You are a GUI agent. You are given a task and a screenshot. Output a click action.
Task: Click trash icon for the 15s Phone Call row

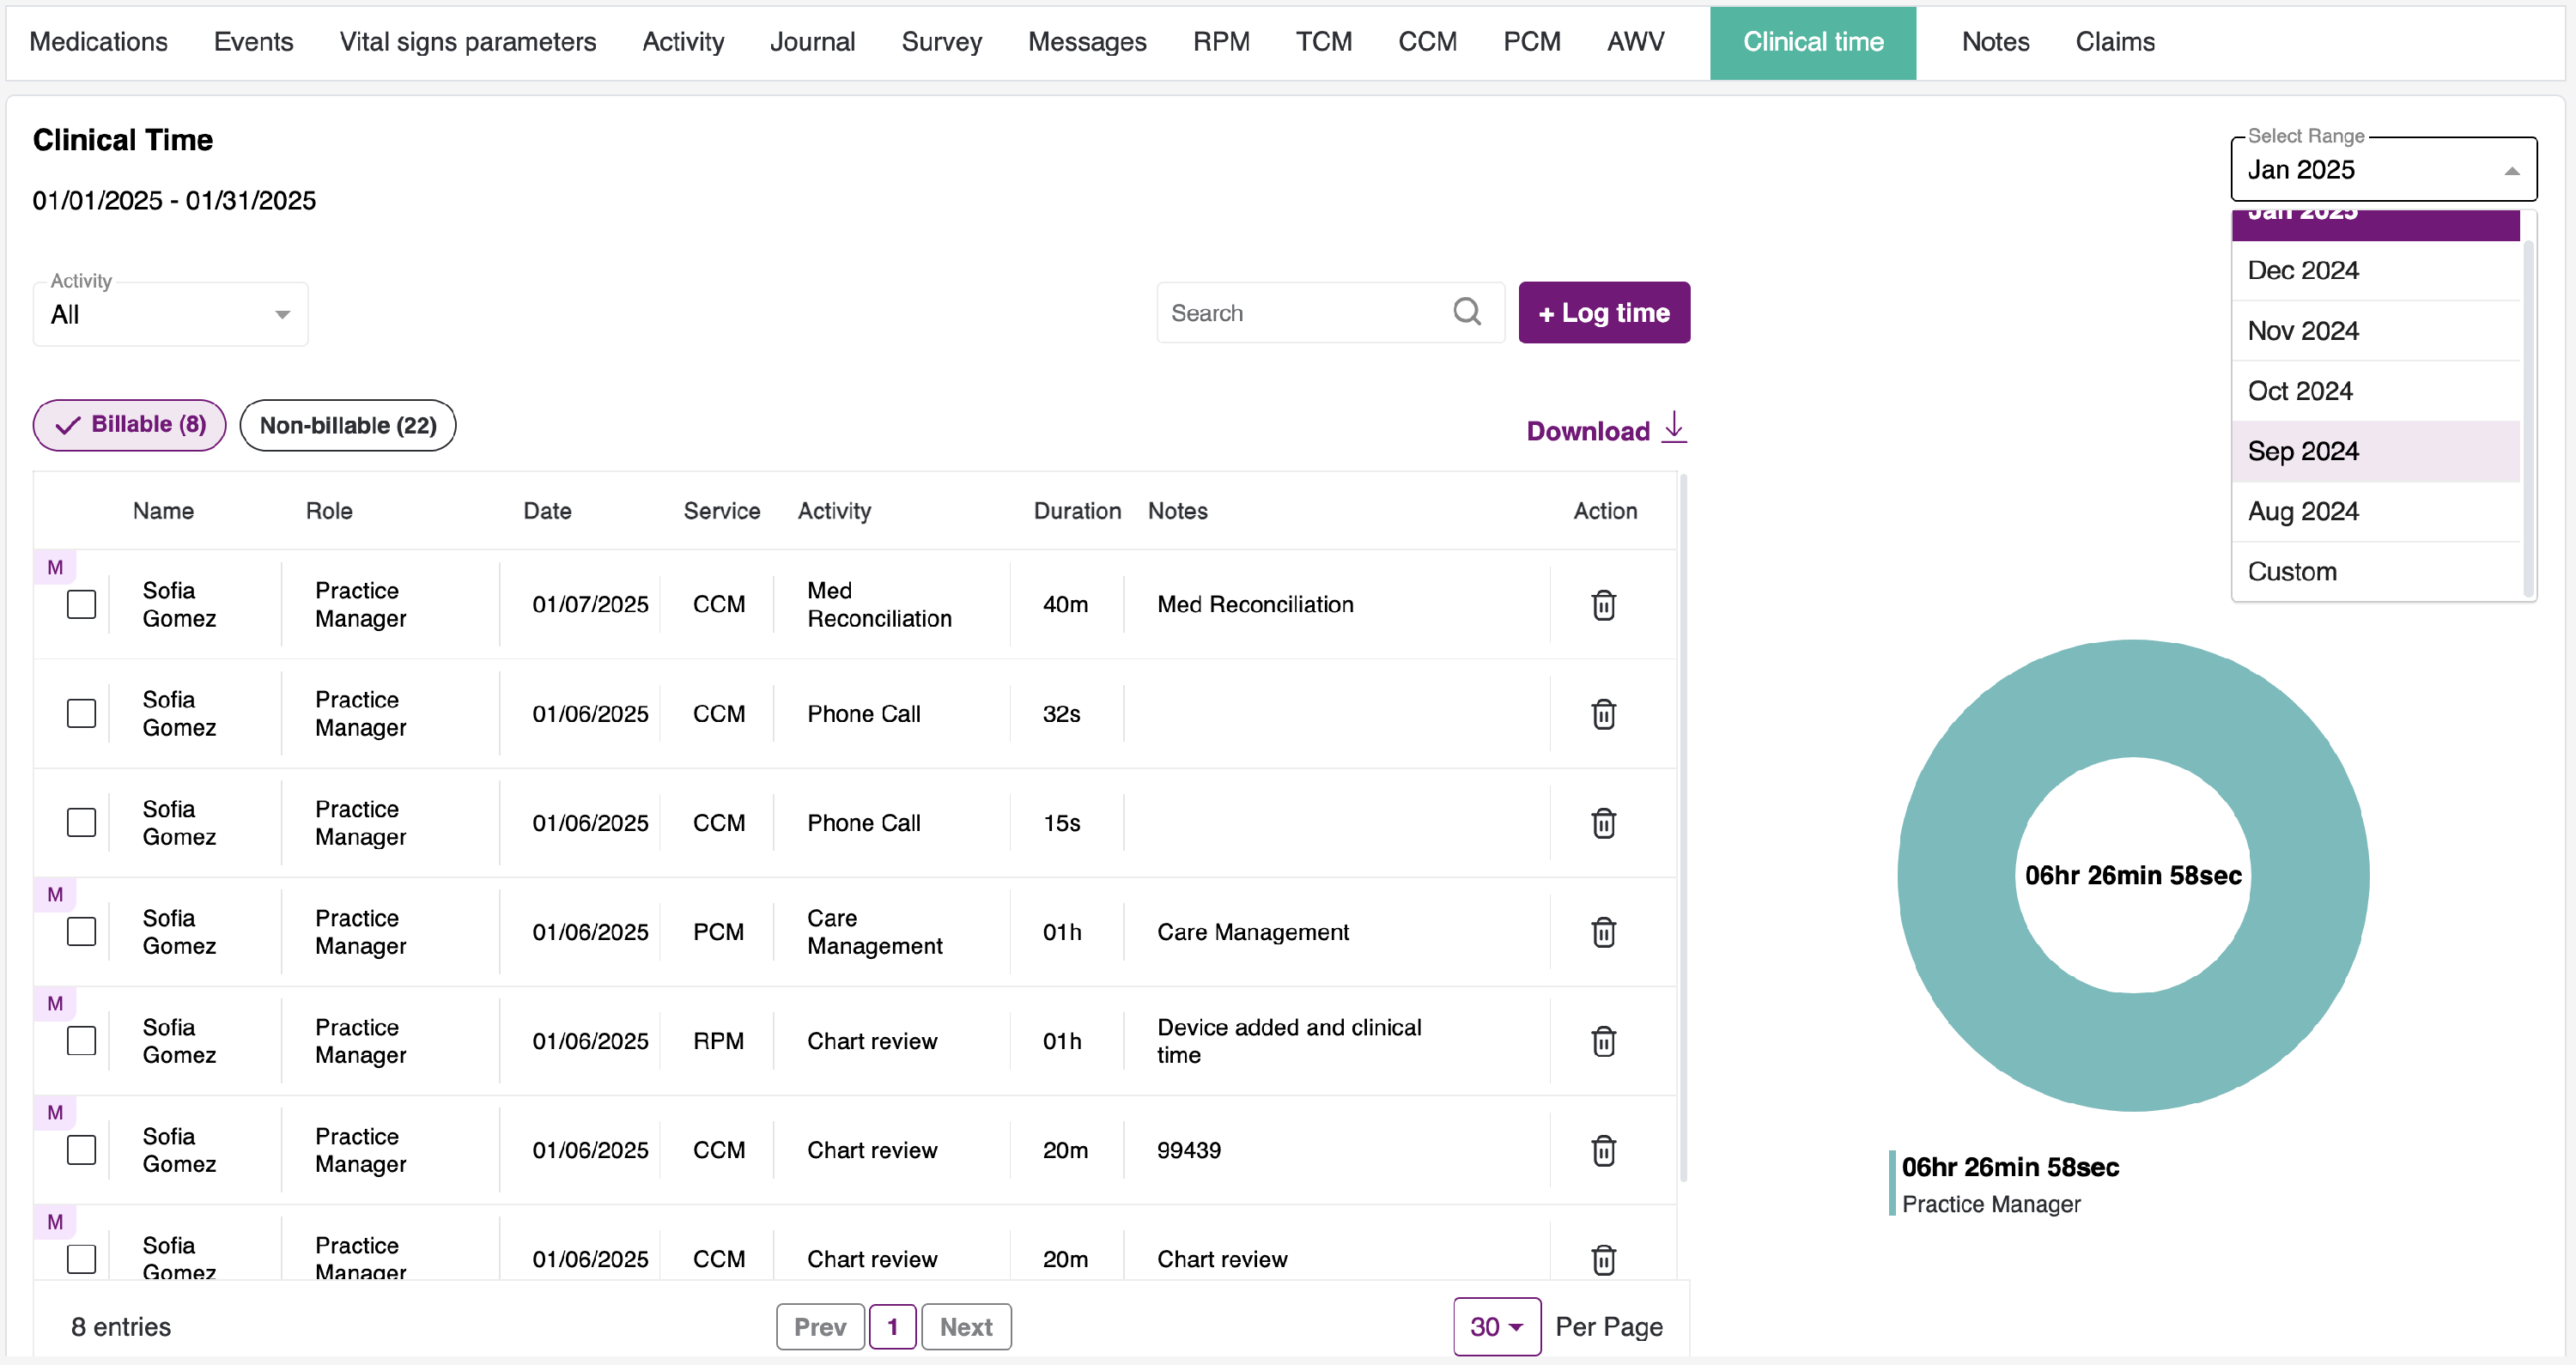pyautogui.click(x=1603, y=823)
